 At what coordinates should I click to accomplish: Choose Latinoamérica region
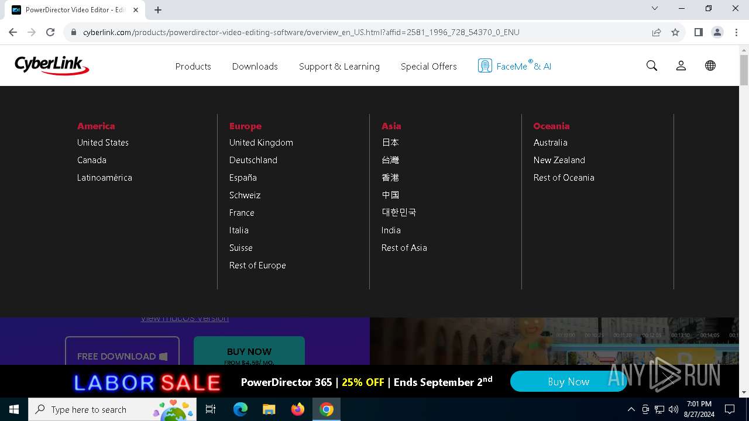pos(105,177)
